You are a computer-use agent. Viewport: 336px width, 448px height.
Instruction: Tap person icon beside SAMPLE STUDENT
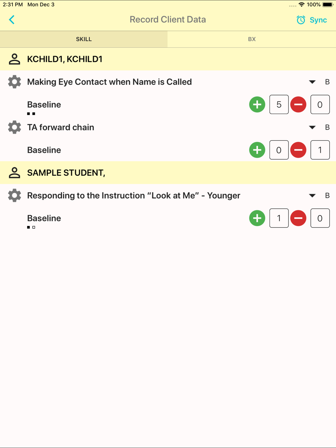(x=14, y=173)
